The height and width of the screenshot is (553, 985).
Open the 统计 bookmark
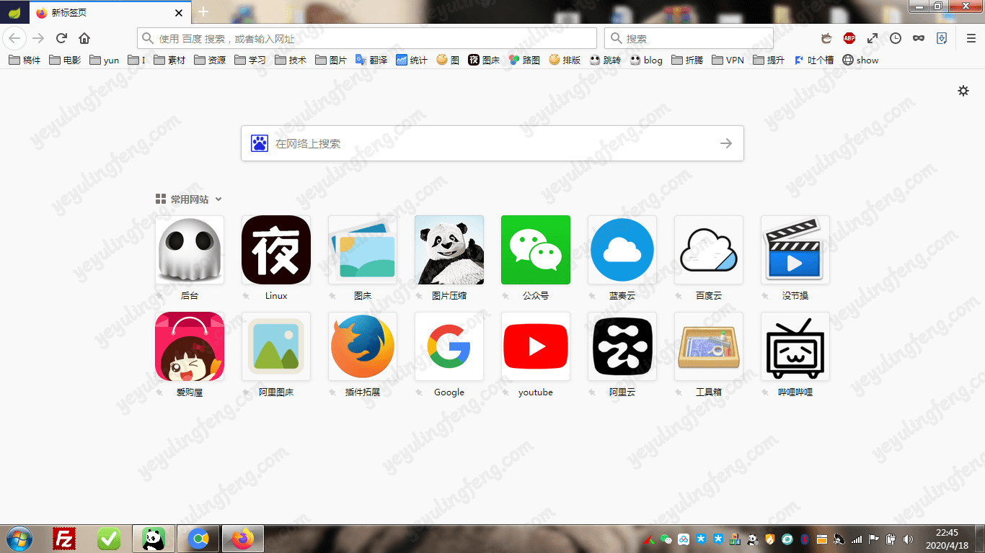tap(412, 60)
